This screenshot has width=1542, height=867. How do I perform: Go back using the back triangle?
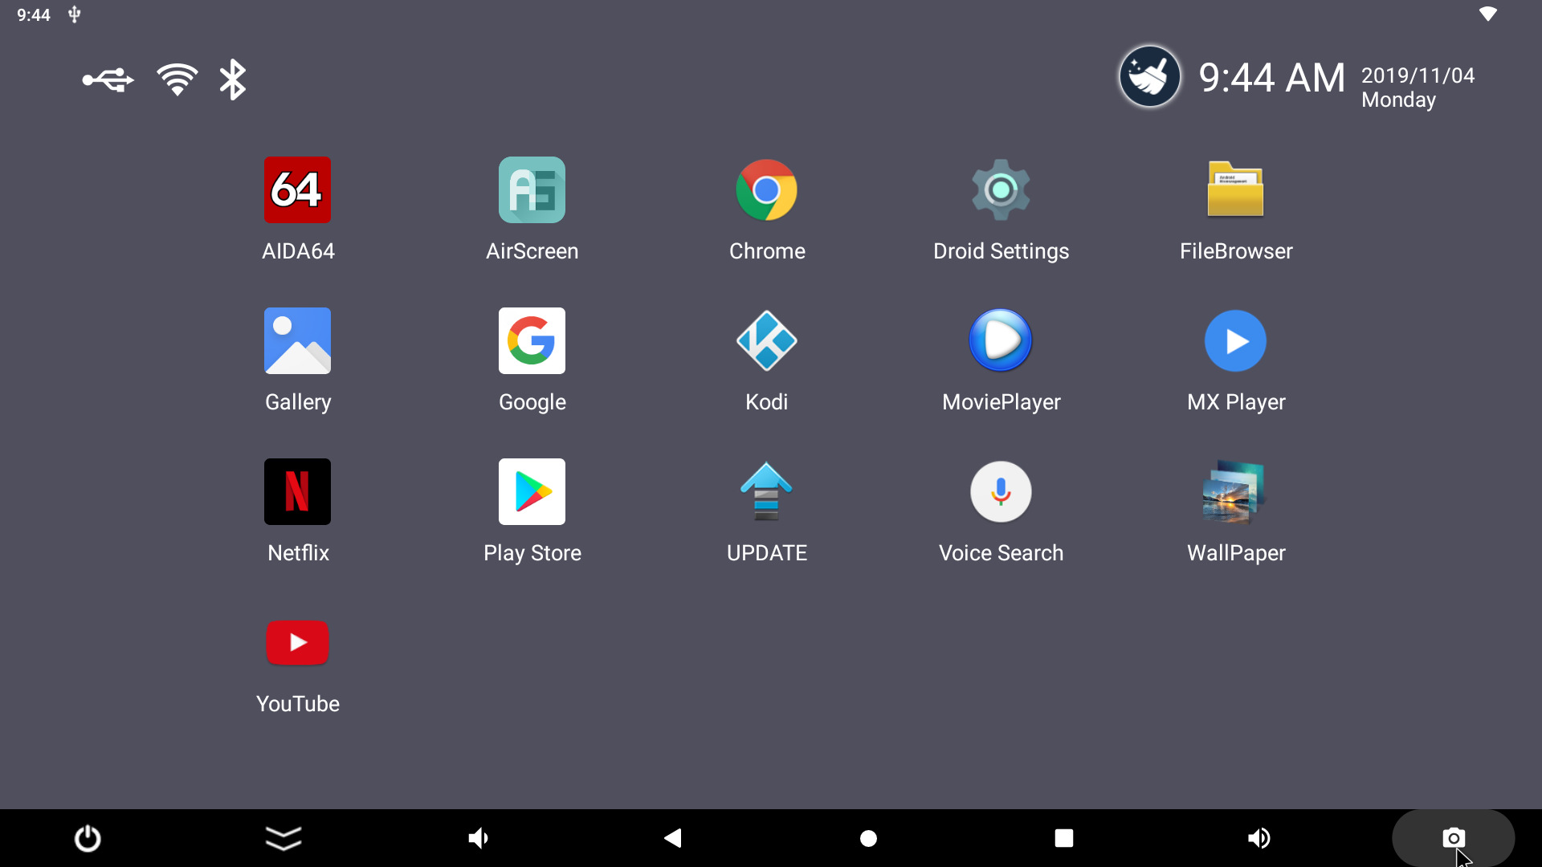(673, 839)
